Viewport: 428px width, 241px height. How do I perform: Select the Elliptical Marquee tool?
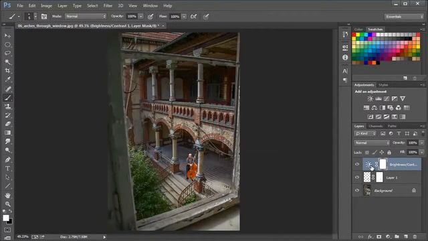[7, 44]
